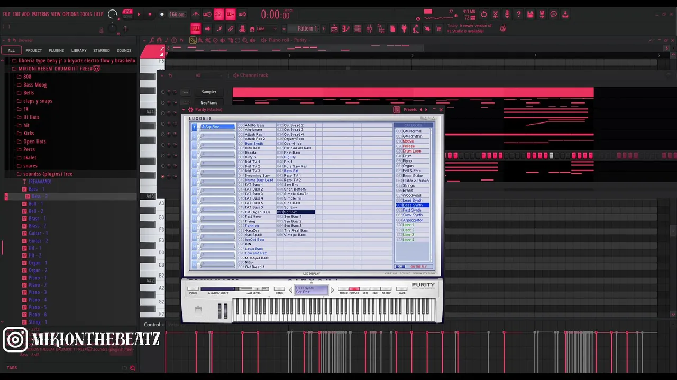Open the Control dropdown below piano roll

coord(154,325)
